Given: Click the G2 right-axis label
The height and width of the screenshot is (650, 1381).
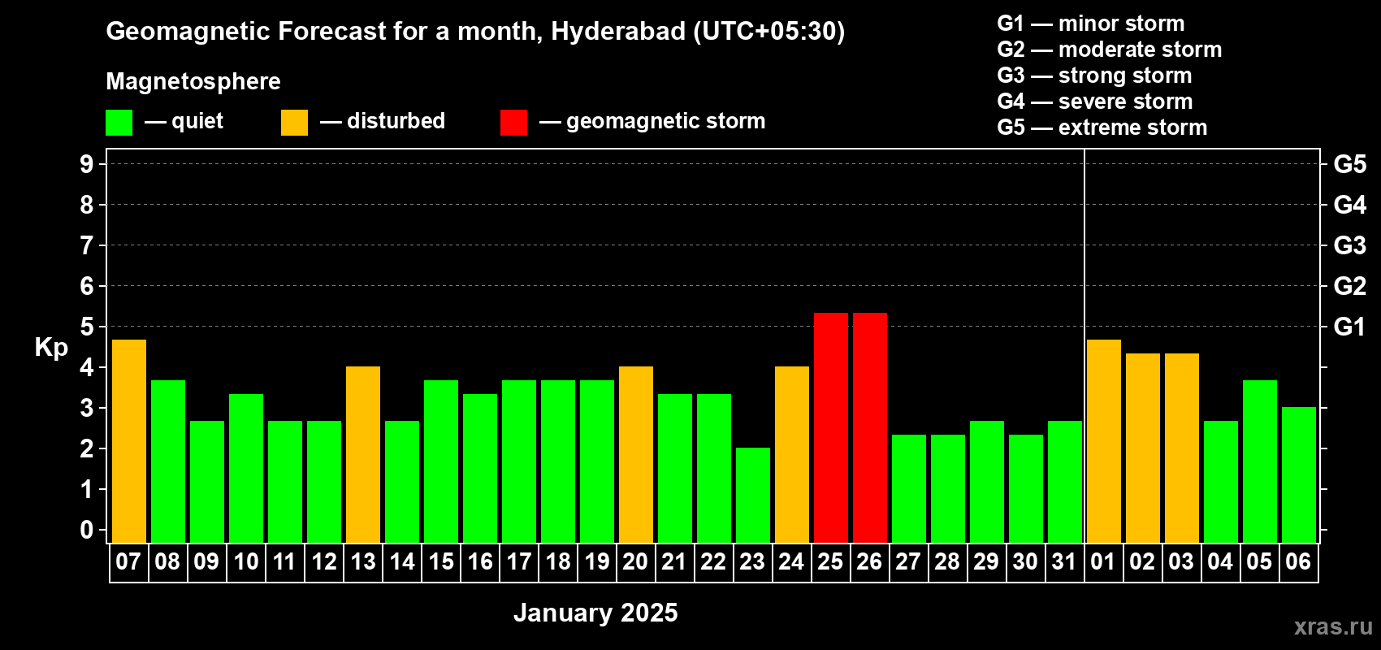Looking at the screenshot, I should coord(1350,286).
